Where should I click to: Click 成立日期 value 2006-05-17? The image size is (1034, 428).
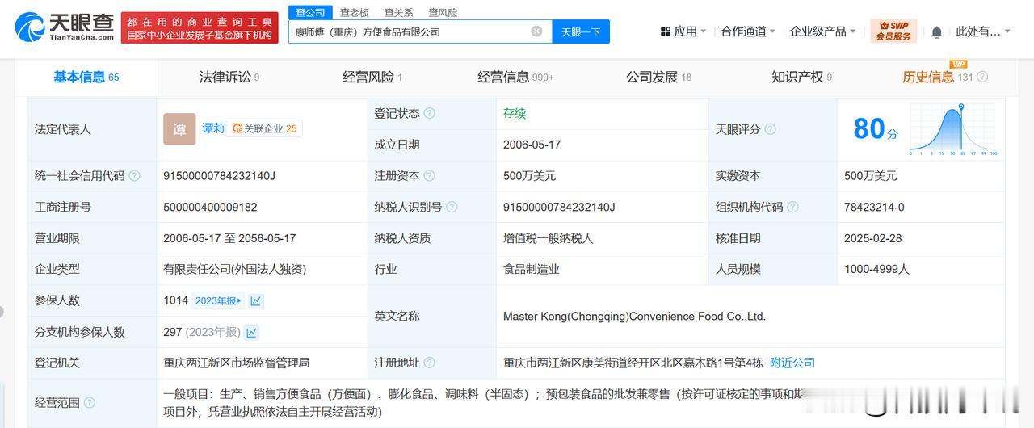pyautogui.click(x=532, y=145)
